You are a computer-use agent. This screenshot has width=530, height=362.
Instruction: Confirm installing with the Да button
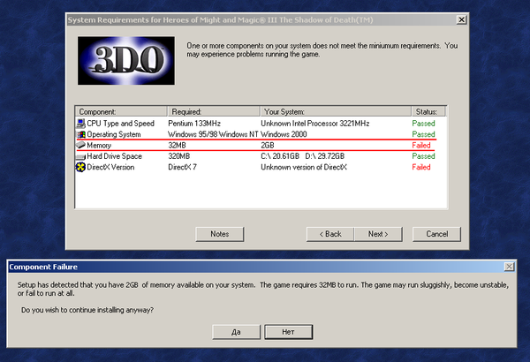236,332
